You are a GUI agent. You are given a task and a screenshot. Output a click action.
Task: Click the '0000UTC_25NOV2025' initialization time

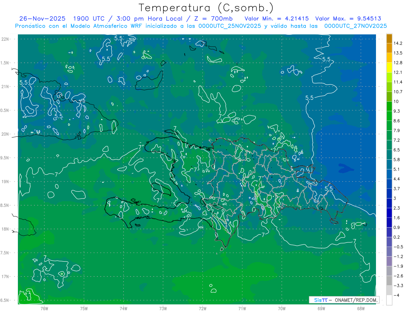230,26
